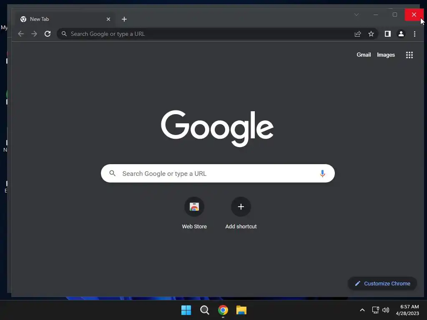This screenshot has width=427, height=320.
Task: Close the Chrome window
Action: 414,15
